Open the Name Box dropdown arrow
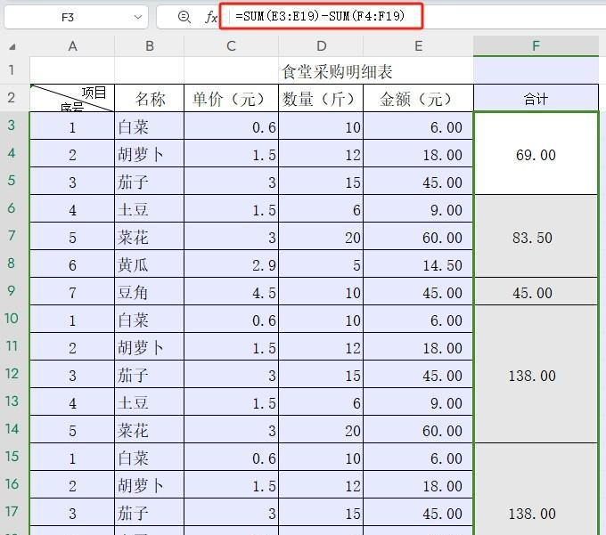Viewport: 606px width, 535px height. click(x=138, y=18)
